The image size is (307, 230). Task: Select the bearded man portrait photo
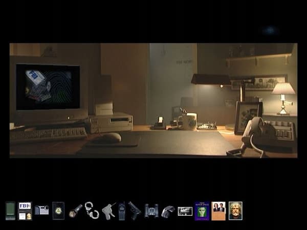pos(235,211)
